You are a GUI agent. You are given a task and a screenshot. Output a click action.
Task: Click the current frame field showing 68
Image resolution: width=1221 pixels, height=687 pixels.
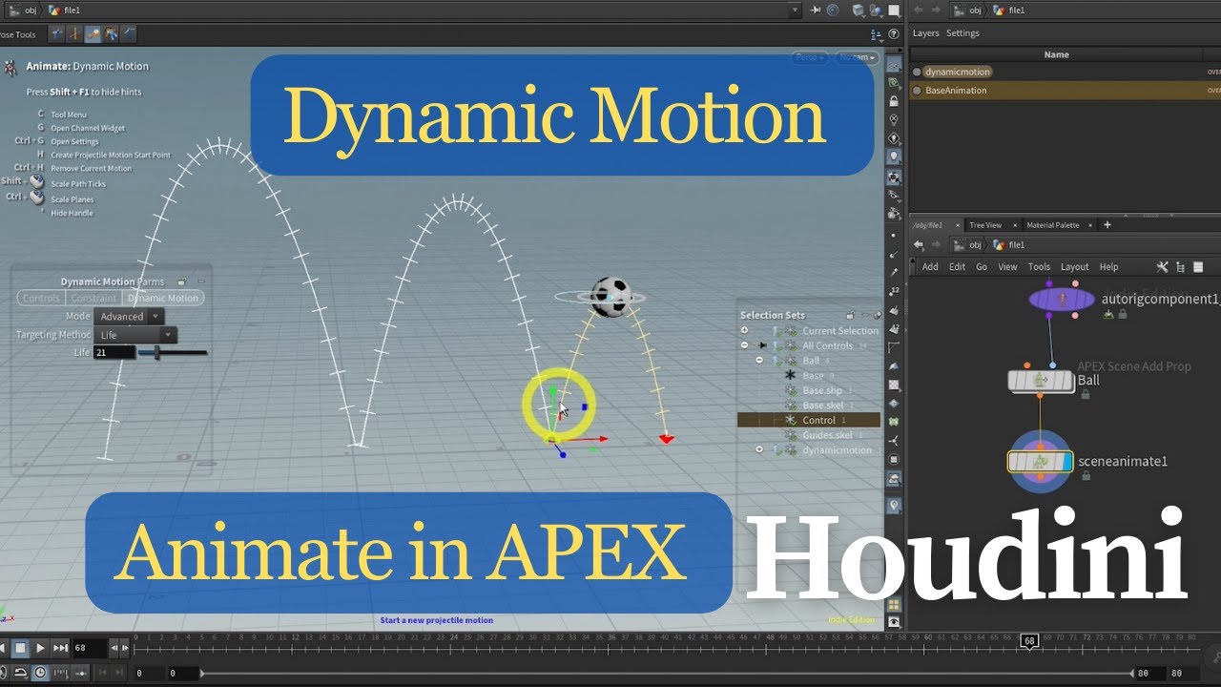point(90,648)
